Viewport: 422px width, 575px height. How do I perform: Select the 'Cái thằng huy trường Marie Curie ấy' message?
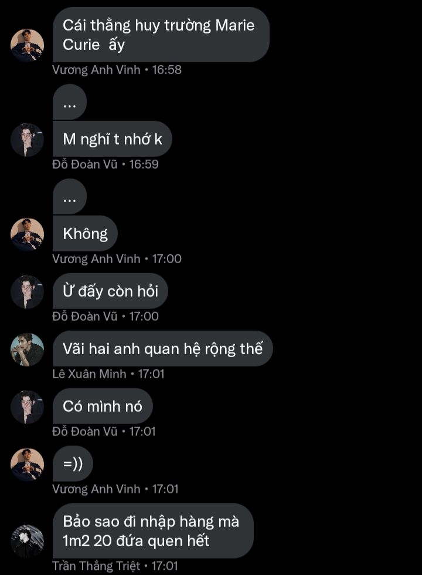[161, 35]
